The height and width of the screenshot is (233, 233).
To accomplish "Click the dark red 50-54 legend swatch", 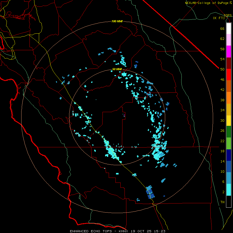I will pyautogui.click(x=229, y=63).
